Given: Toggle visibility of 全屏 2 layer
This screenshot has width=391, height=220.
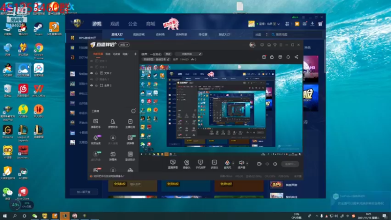Looking at the screenshot, I should (x=91, y=85).
